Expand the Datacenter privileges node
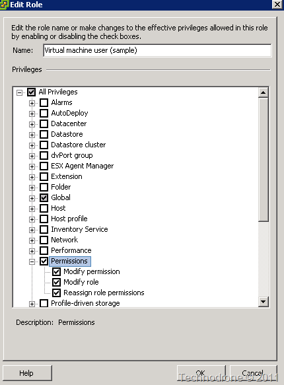 coord(32,124)
